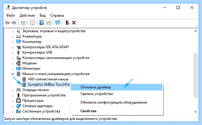
Task: Scan for hardware changes monitor icon
Action: click(x=58, y=23)
